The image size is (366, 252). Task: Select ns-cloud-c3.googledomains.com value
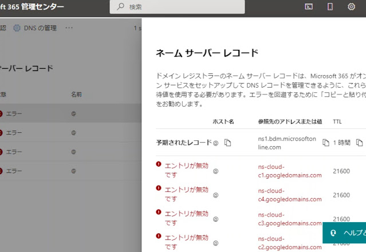tap(290, 219)
